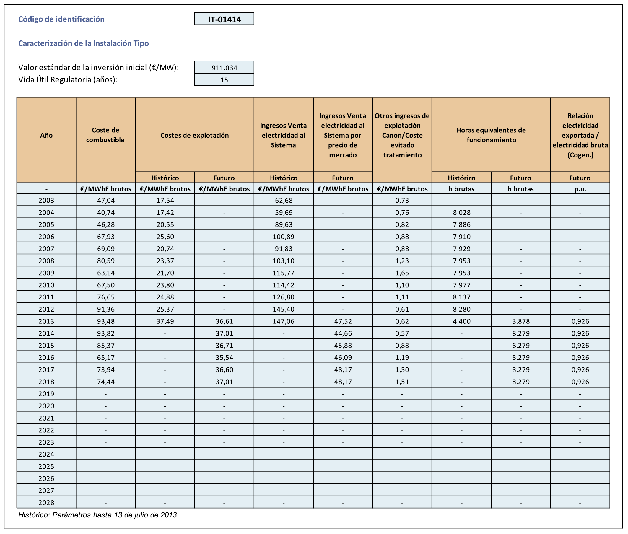Select fuel cost 74,44 in 2018
Screen dimensions: 628x534
point(106,382)
